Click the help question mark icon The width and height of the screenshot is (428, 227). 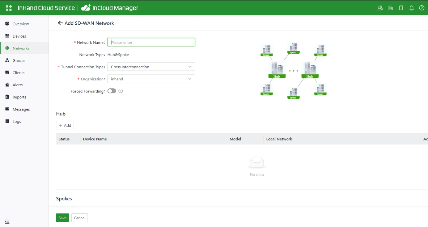coord(422,8)
